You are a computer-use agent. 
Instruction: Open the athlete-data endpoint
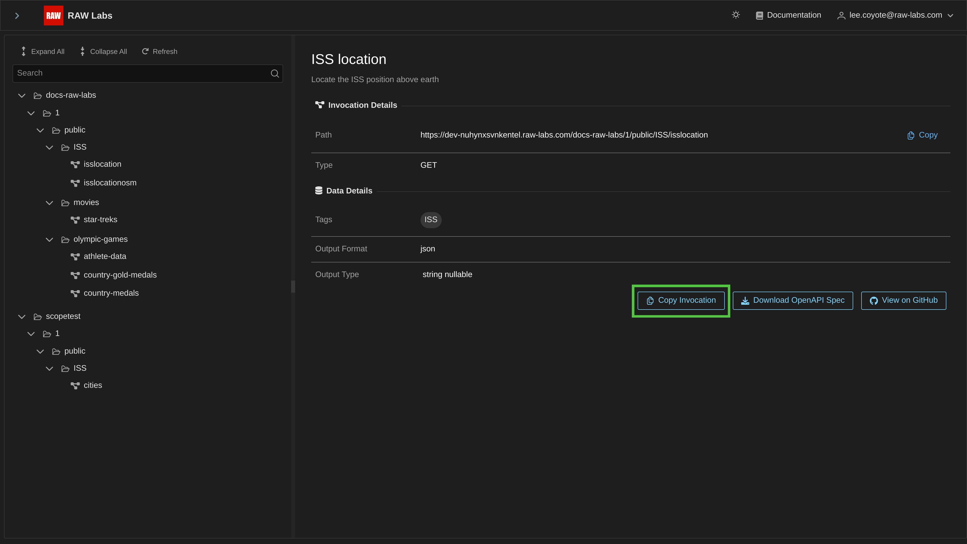point(105,256)
